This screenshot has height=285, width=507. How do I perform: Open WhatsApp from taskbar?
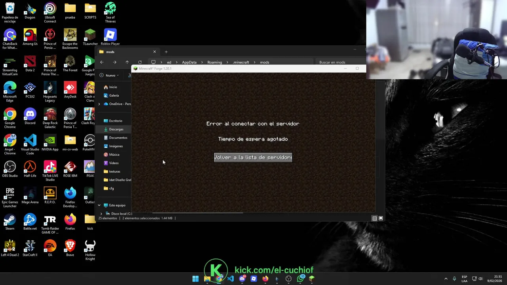click(x=300, y=279)
